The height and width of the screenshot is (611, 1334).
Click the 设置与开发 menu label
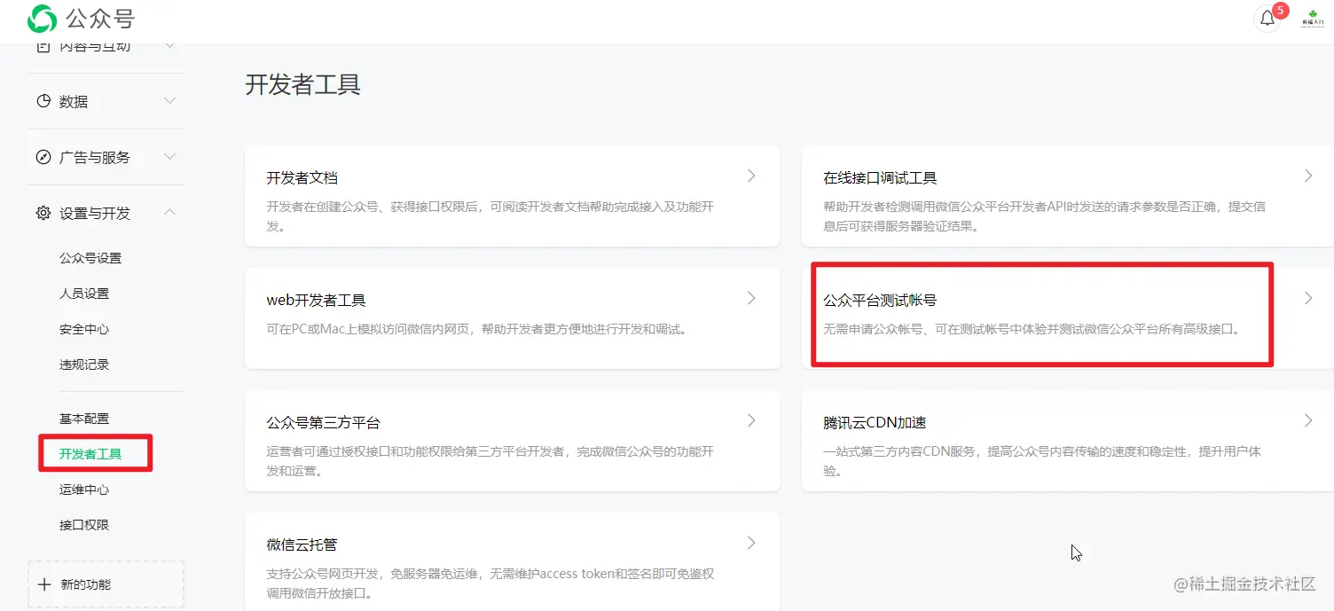(95, 214)
